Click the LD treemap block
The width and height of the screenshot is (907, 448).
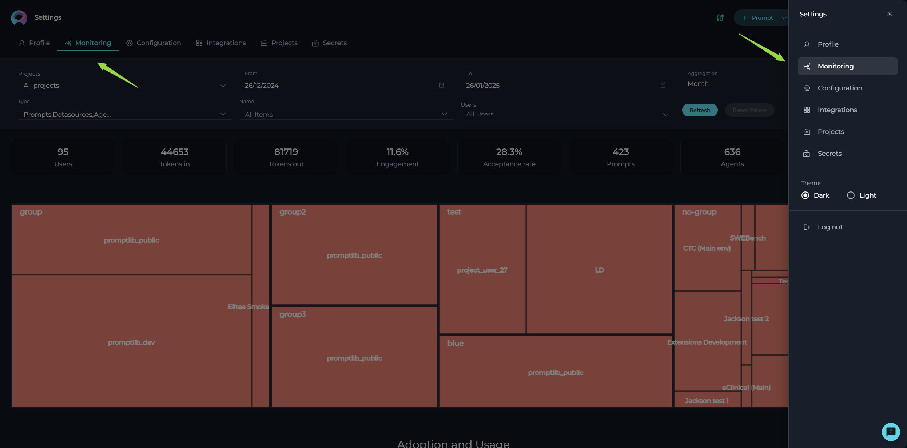(599, 269)
